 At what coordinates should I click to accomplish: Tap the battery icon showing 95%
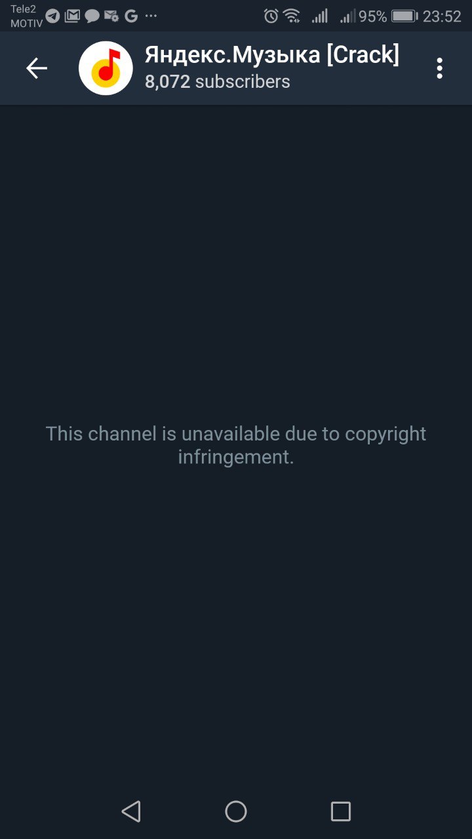(x=404, y=16)
